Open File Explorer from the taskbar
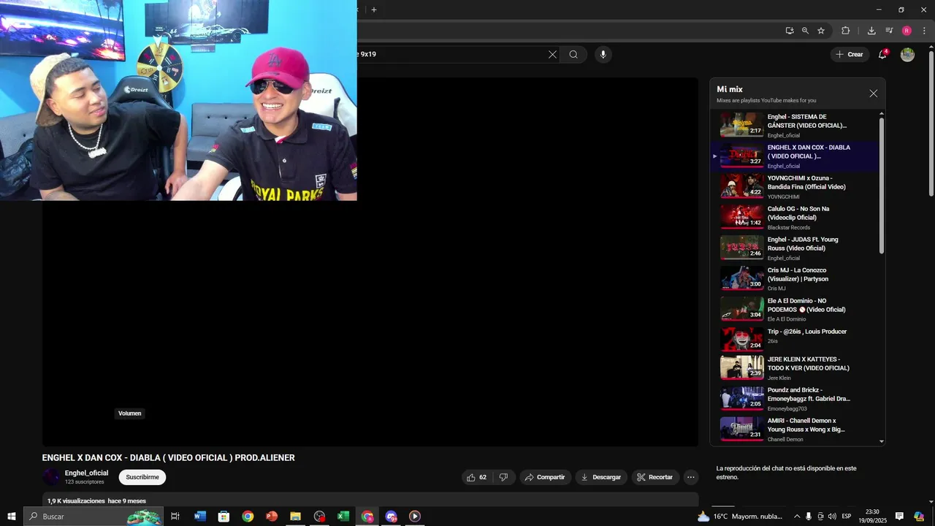 [295, 517]
